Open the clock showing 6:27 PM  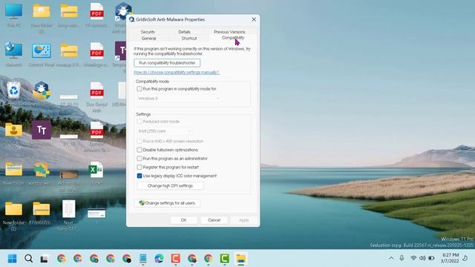[450, 258]
